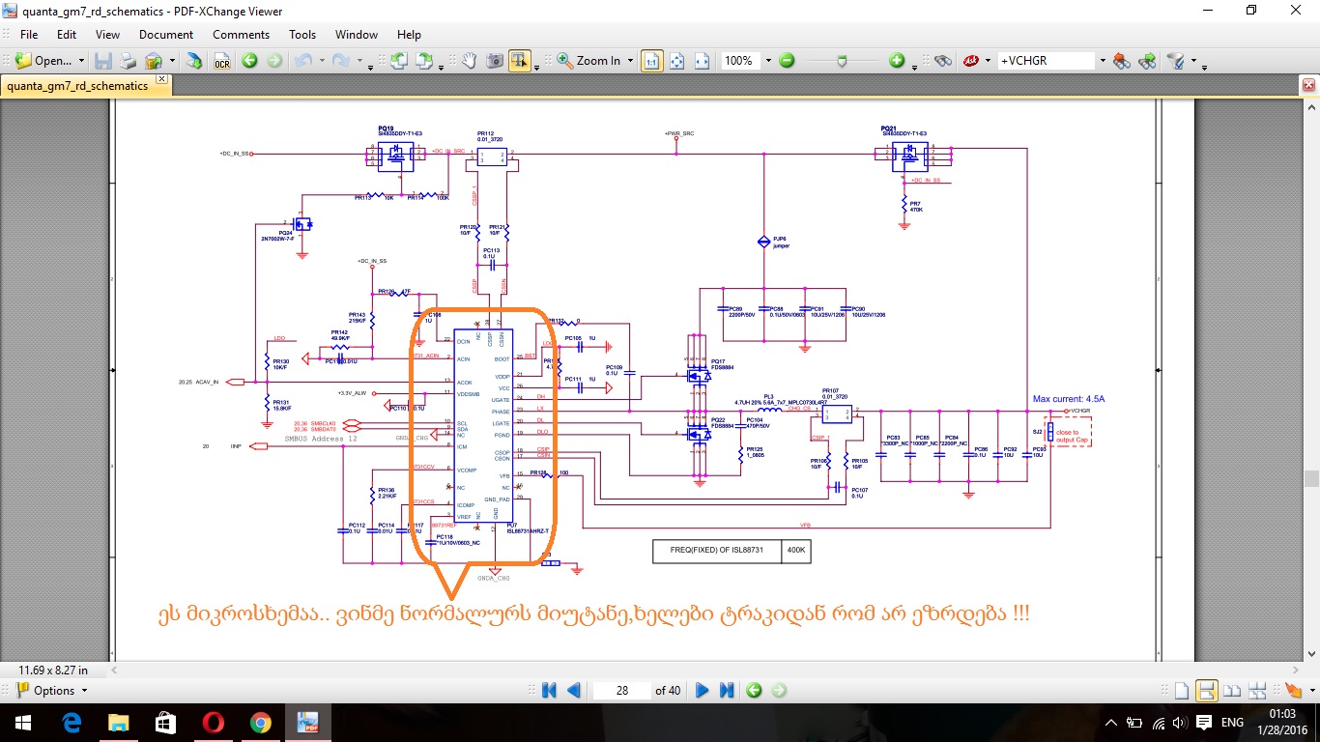Click the next page arrow
Image resolution: width=1320 pixels, height=742 pixels.
click(x=703, y=690)
